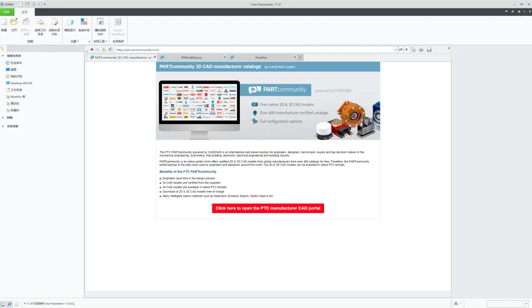Close the browser panel with X at right

pos(449,48)
